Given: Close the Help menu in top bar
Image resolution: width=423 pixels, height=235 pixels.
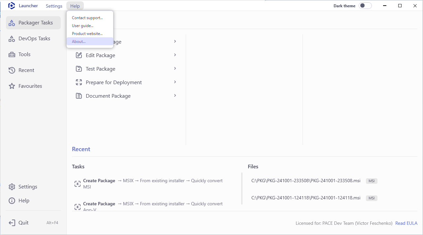Looking at the screenshot, I should click(75, 6).
